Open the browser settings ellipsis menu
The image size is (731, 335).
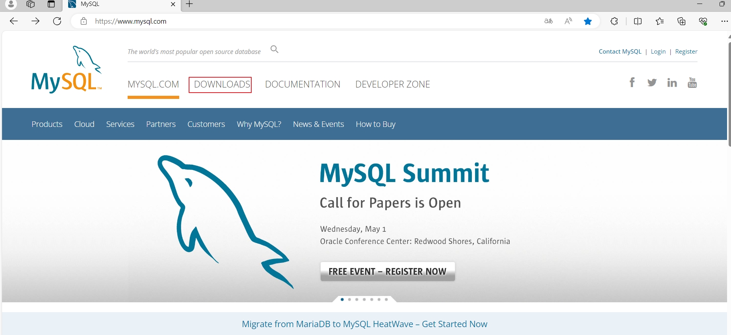(x=724, y=21)
